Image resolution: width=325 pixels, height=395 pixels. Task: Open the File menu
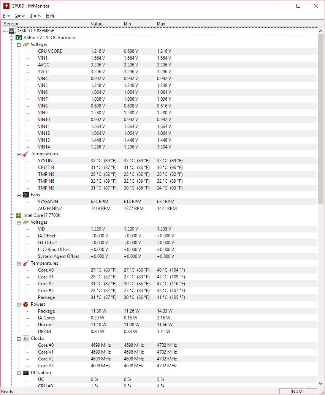tap(6, 16)
